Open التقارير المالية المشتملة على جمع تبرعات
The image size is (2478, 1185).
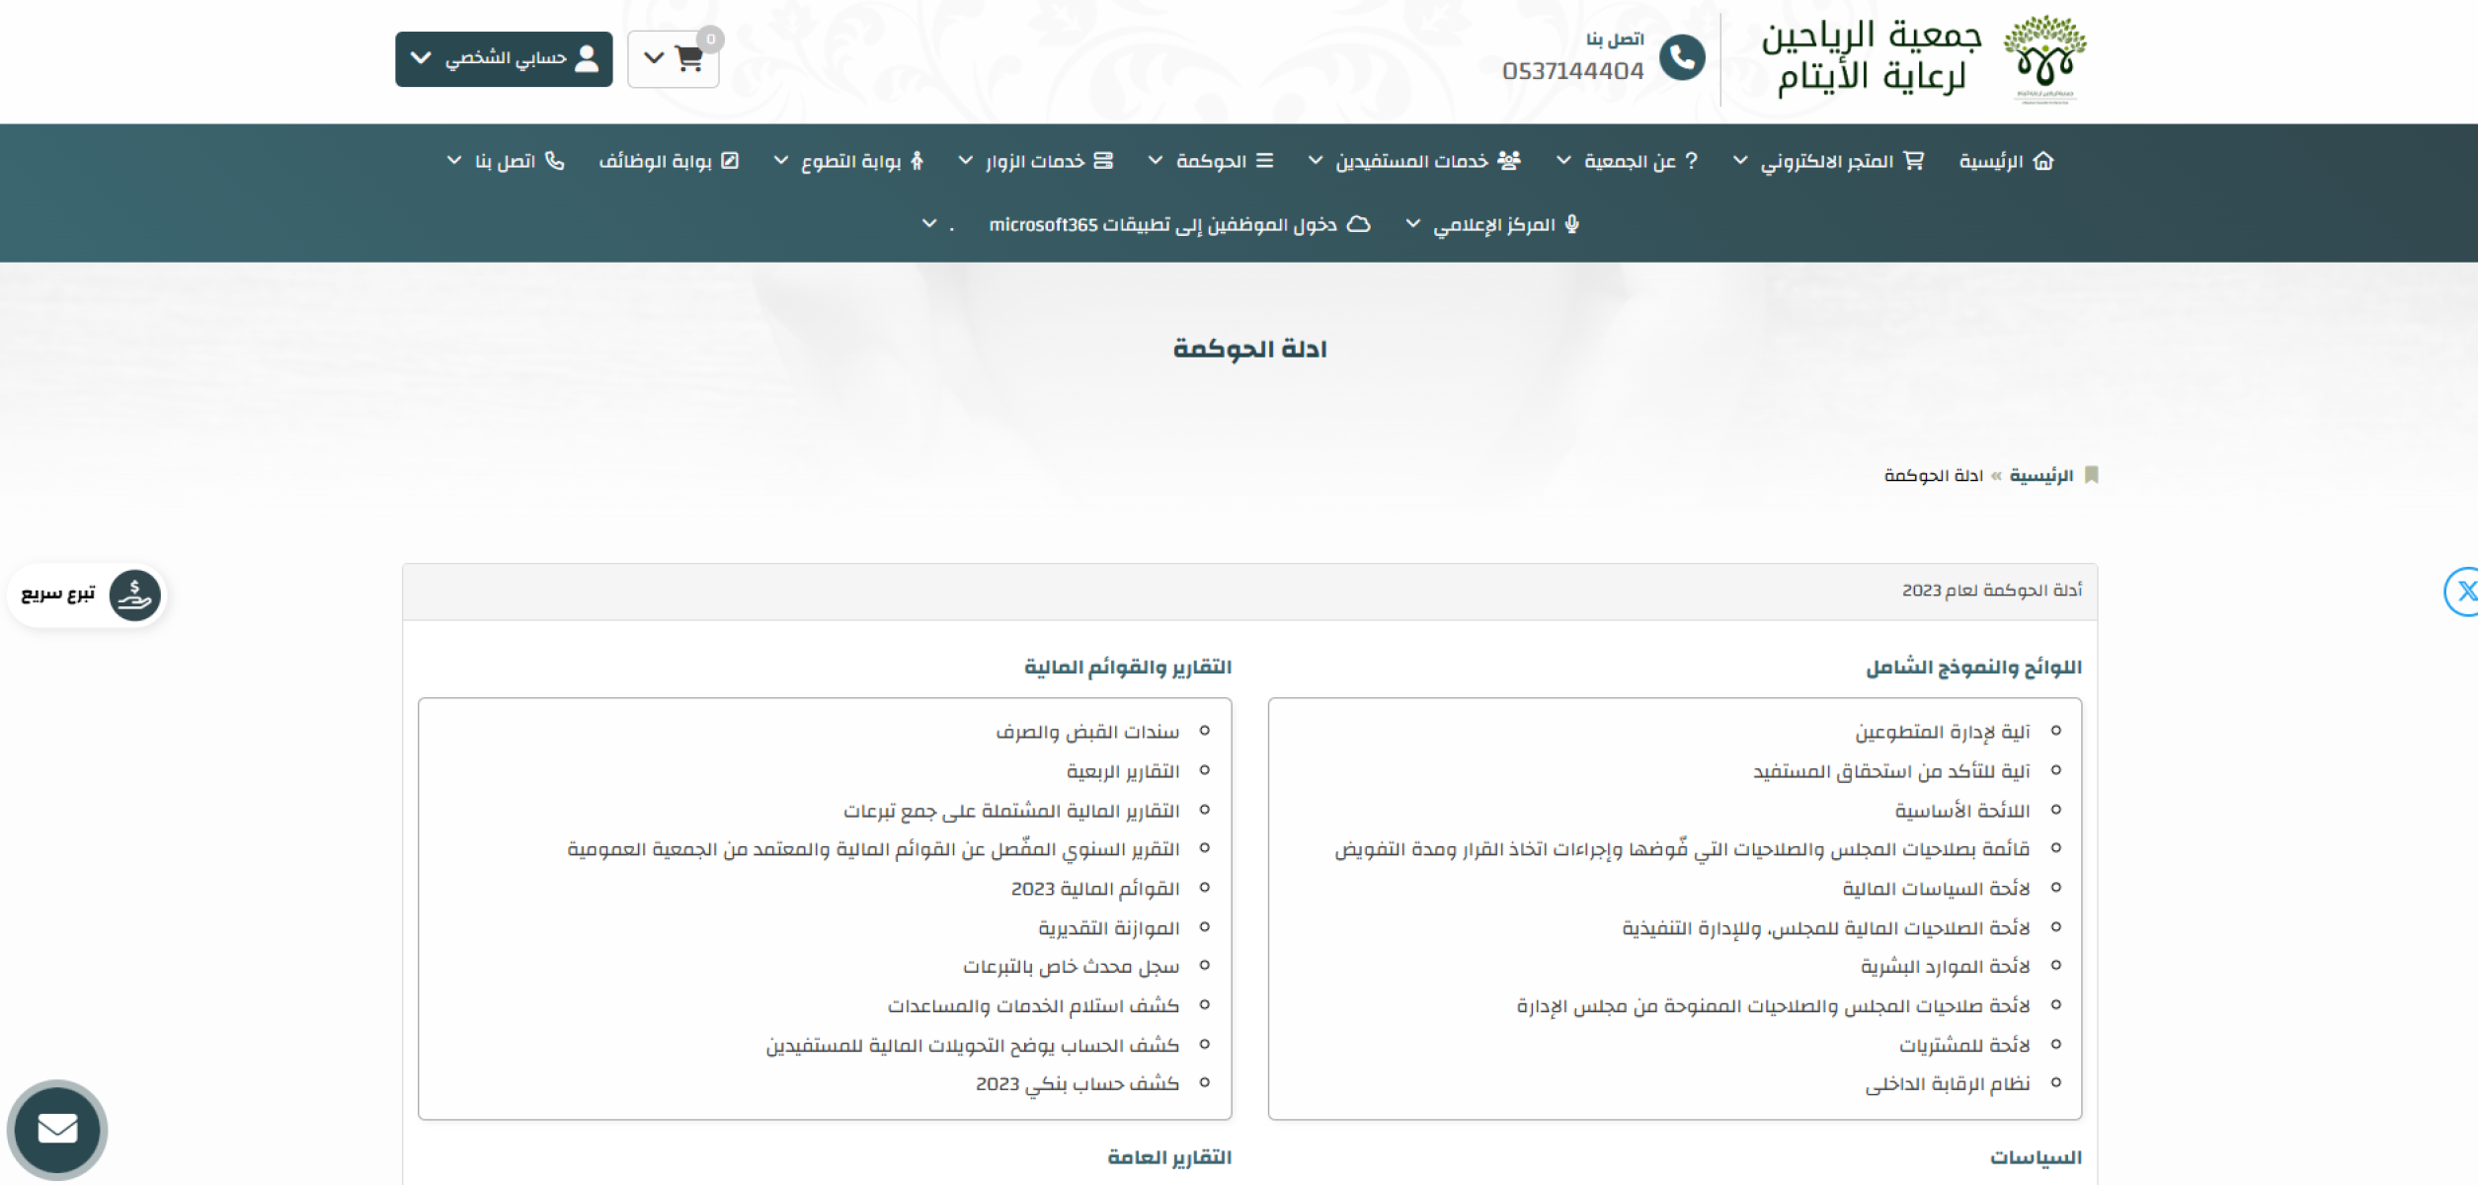1011,811
